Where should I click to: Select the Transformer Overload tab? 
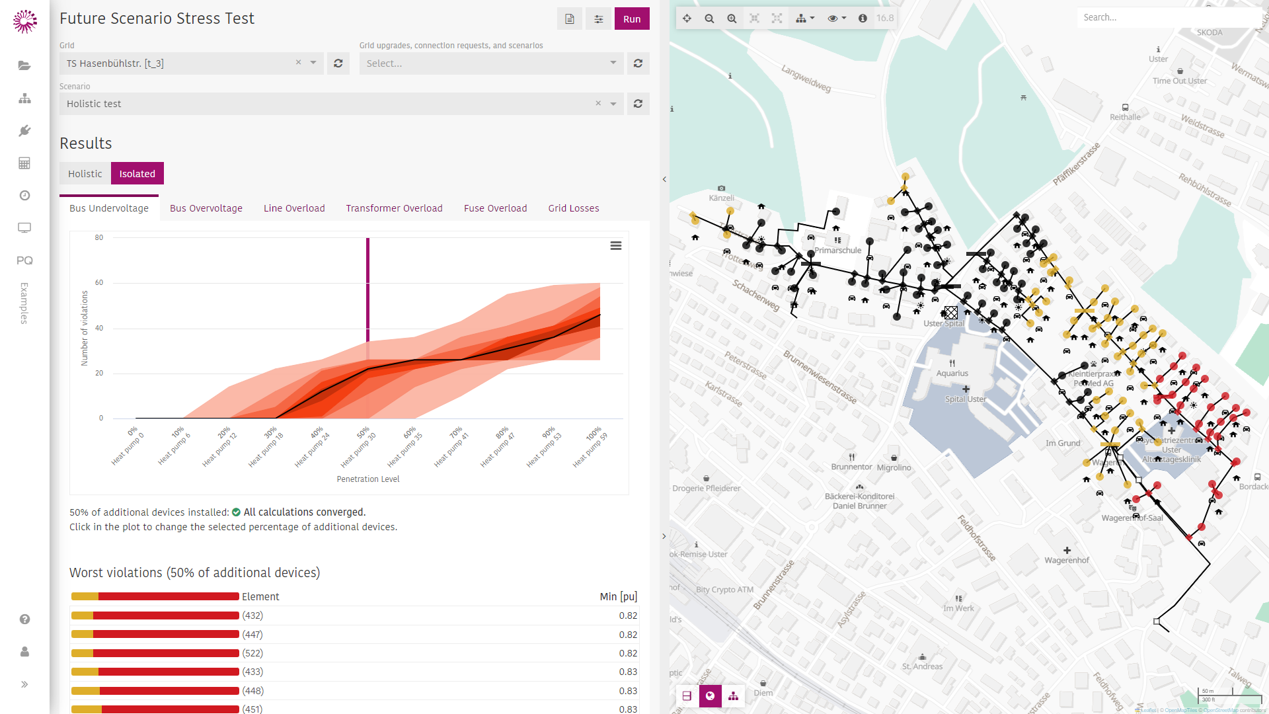[x=394, y=208]
